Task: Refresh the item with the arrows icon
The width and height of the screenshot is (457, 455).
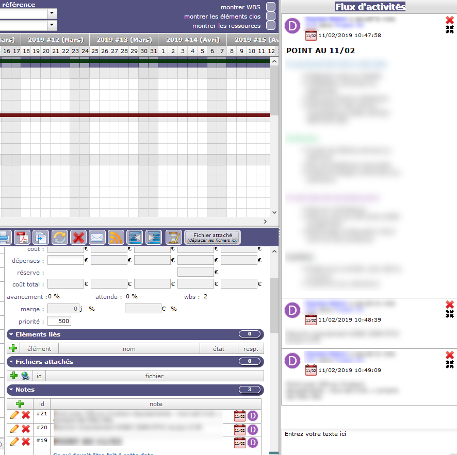Action: click(x=60, y=237)
